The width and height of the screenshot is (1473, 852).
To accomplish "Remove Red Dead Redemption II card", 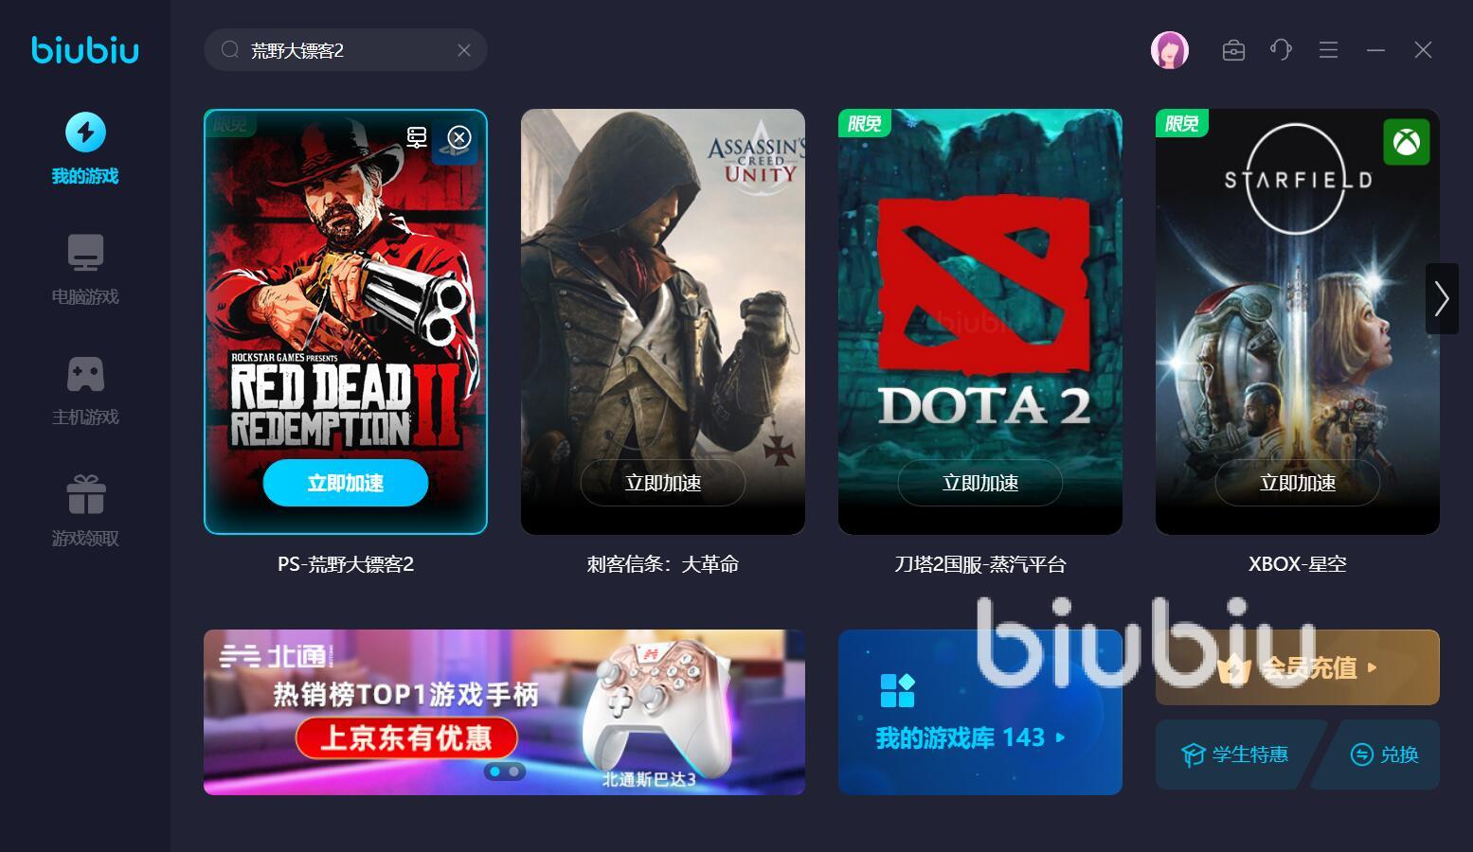I will tap(459, 137).
